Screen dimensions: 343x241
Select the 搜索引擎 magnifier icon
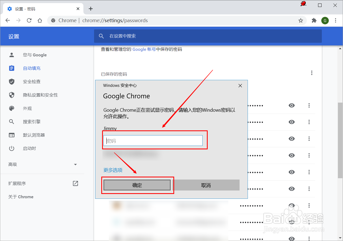click(12, 122)
